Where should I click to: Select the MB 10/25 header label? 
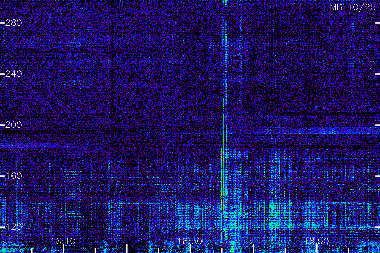(x=353, y=7)
